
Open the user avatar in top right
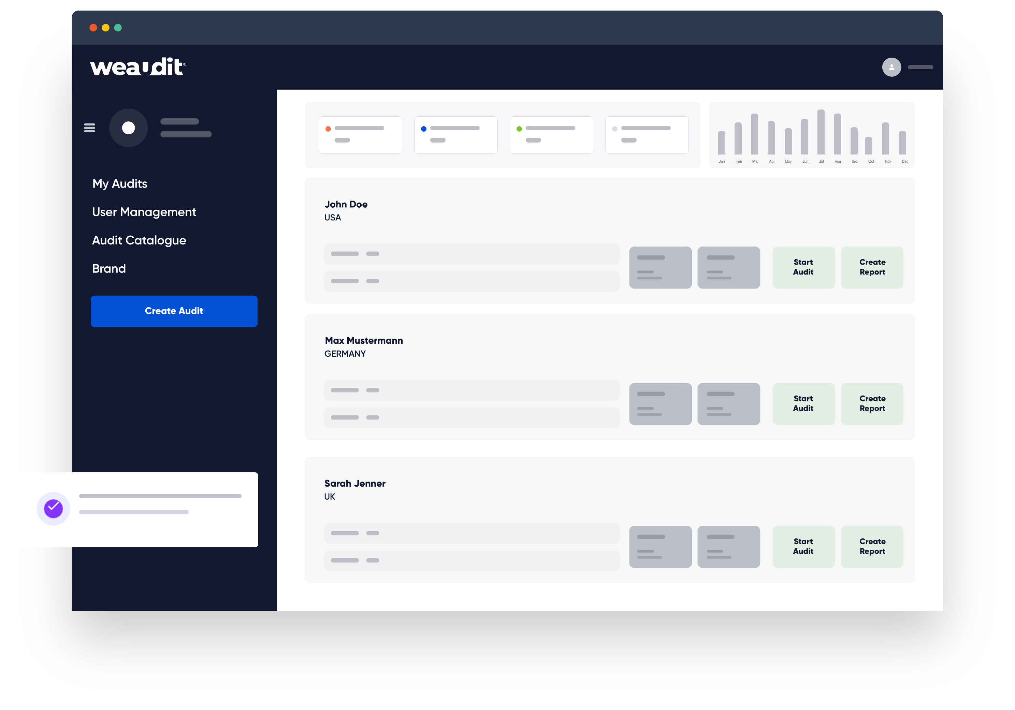891,67
